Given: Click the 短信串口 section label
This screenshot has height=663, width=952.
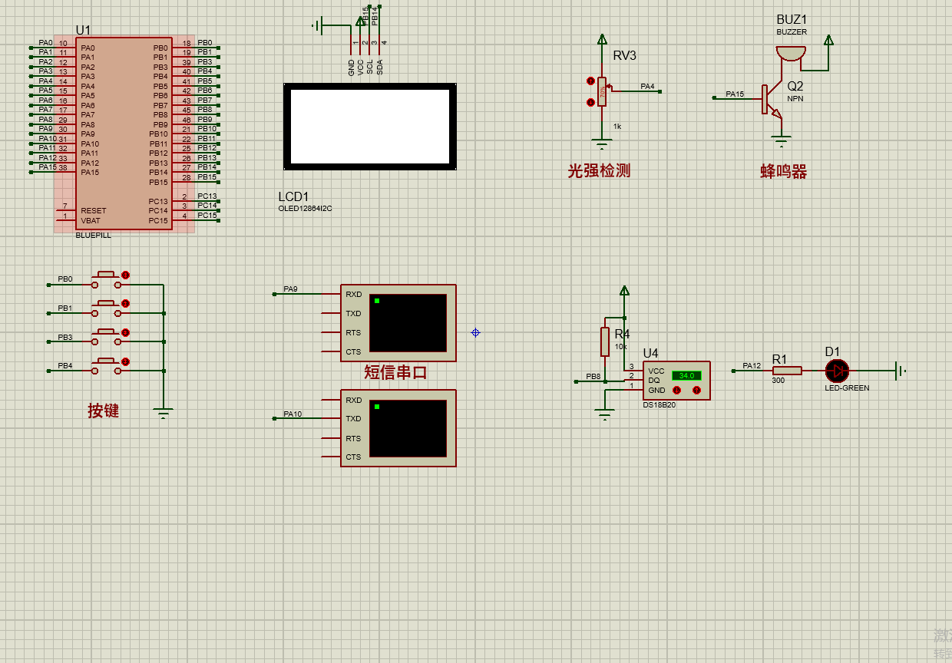Looking at the screenshot, I should pos(395,373).
